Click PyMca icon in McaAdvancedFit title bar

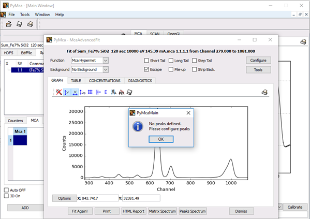[49, 40]
